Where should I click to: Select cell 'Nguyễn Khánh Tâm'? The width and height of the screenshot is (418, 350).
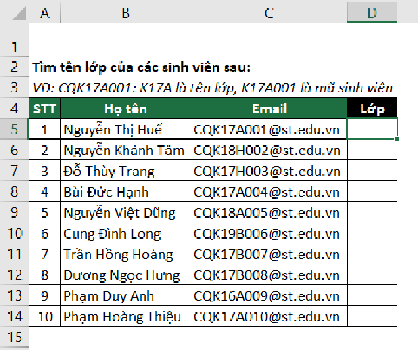point(125,150)
